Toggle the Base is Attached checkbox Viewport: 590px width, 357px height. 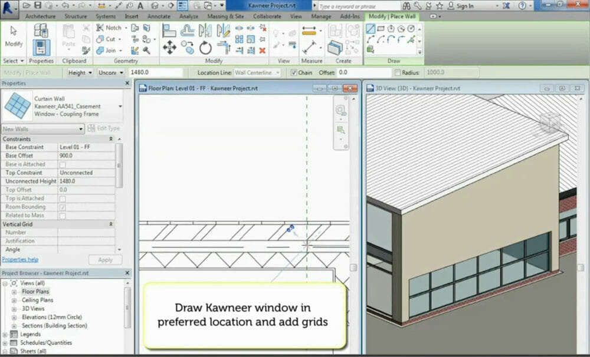63,164
